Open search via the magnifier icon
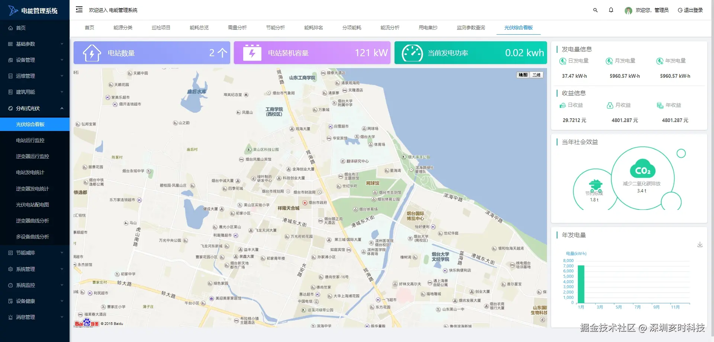This screenshot has width=714, height=342. [x=595, y=10]
